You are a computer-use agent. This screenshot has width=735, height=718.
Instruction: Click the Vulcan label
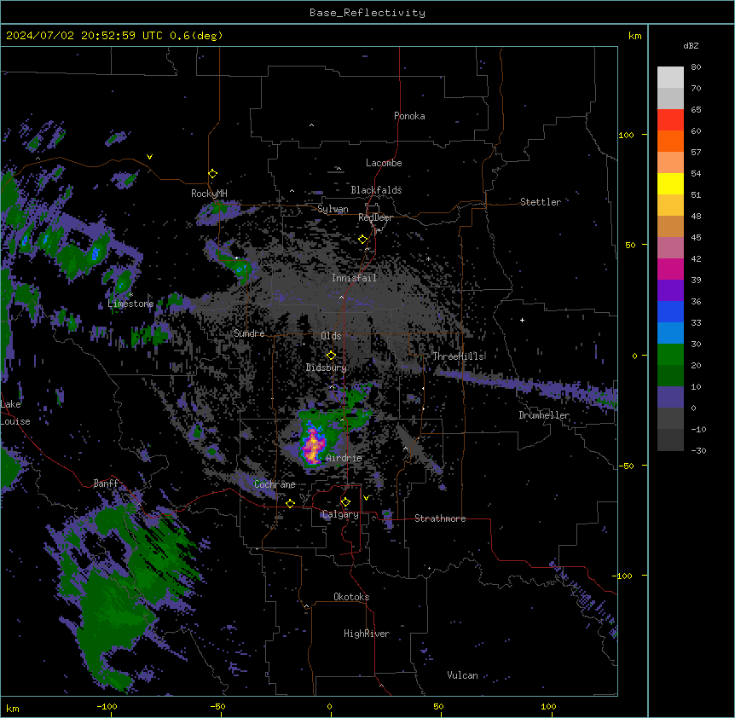(x=463, y=675)
